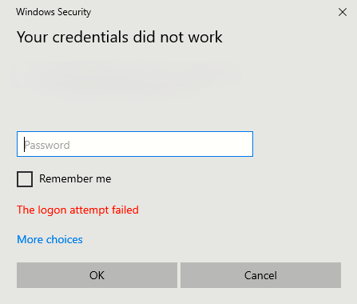Choose Cancel to abort the logon
Viewport: 357px width, 304px height.
260,275
